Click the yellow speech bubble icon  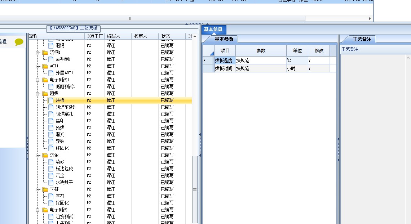[19, 42]
